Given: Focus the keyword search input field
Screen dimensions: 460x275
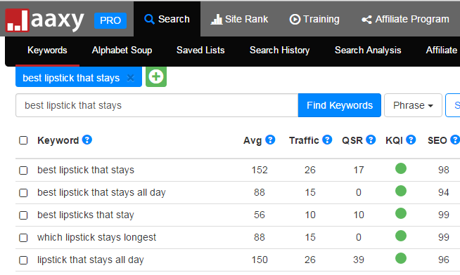Looking at the screenshot, I should [x=157, y=105].
